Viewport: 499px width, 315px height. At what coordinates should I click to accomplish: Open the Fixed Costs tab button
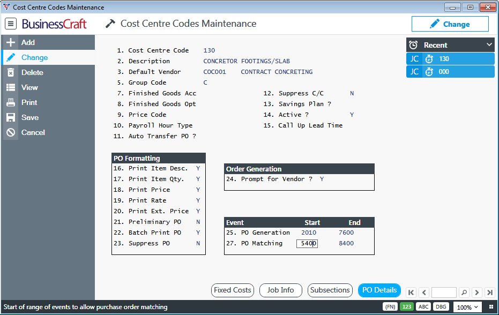point(232,290)
